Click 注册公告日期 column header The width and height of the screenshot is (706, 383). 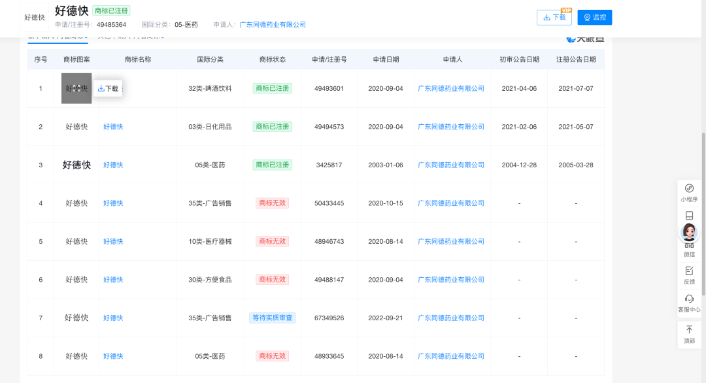click(576, 59)
